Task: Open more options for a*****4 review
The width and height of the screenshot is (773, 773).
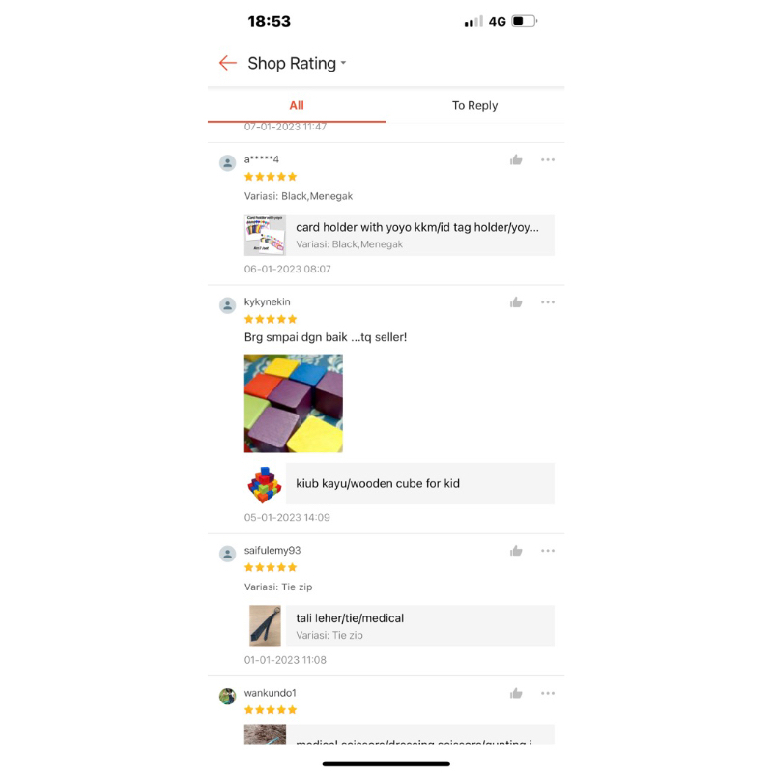Action: click(x=548, y=159)
